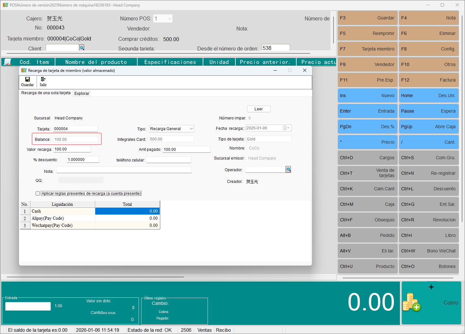This screenshot has width=465, height=334.
Task: Enable Aplicar reglas presentes de recarga checkbox
Action: 38,194
